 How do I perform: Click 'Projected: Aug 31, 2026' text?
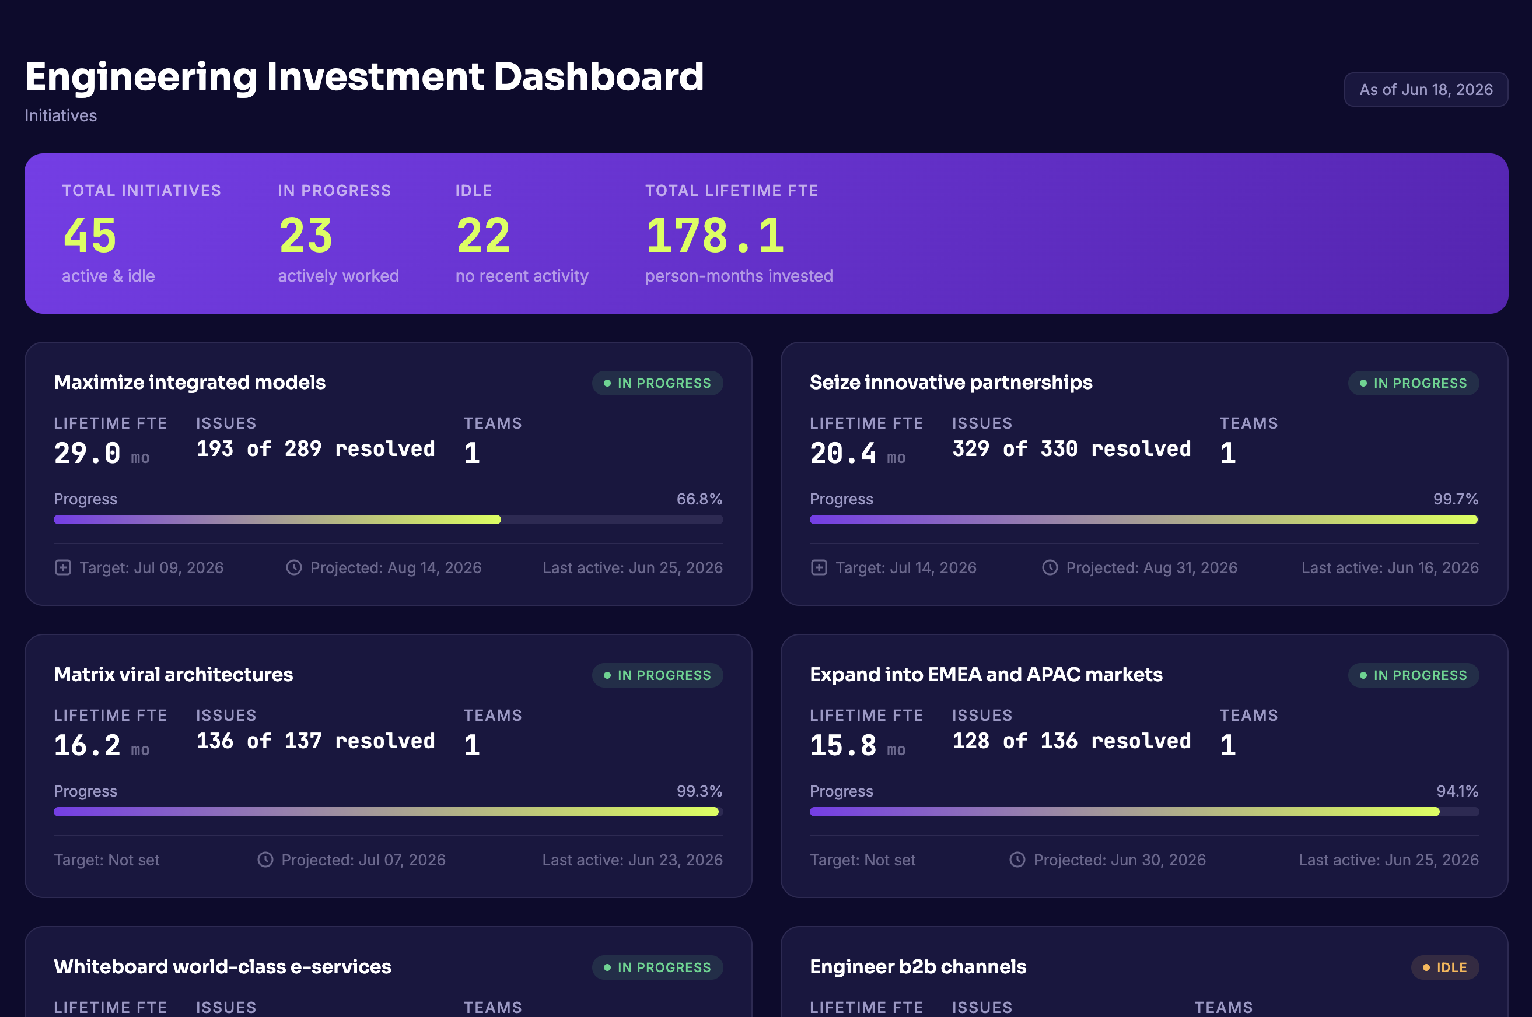(x=1152, y=567)
